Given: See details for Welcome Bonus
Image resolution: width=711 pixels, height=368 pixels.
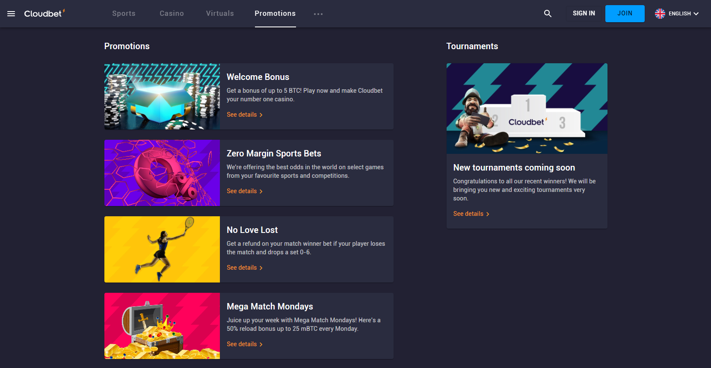Looking at the screenshot, I should (x=245, y=115).
